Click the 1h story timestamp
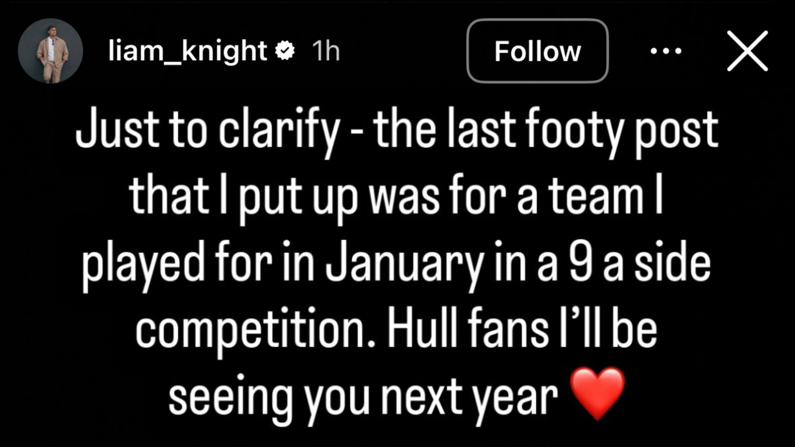 point(325,51)
